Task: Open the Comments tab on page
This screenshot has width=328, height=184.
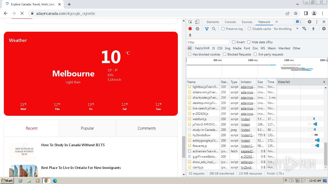Action: [147, 128]
